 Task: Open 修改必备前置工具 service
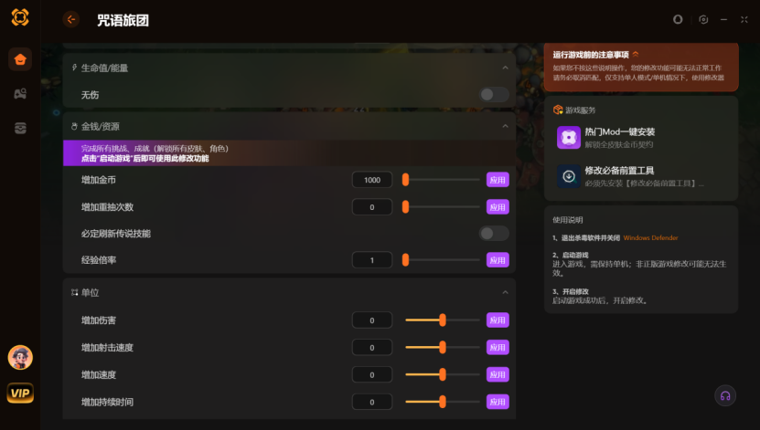pos(640,176)
